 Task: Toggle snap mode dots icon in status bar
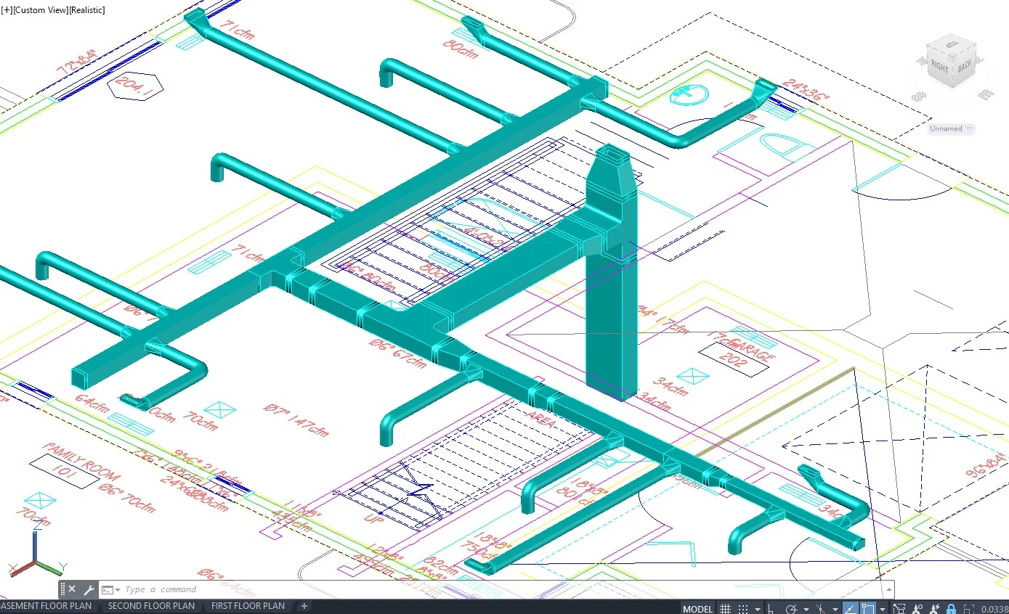pyautogui.click(x=743, y=608)
